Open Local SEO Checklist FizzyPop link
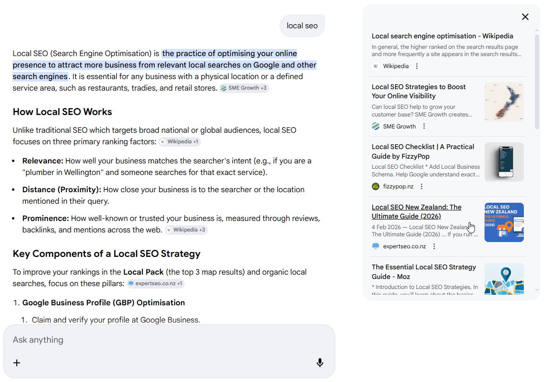The height and width of the screenshot is (382, 556). coord(423,151)
